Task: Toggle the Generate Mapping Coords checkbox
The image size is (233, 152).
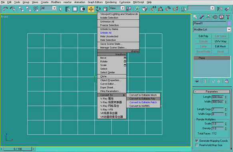Action: tap(197, 141)
